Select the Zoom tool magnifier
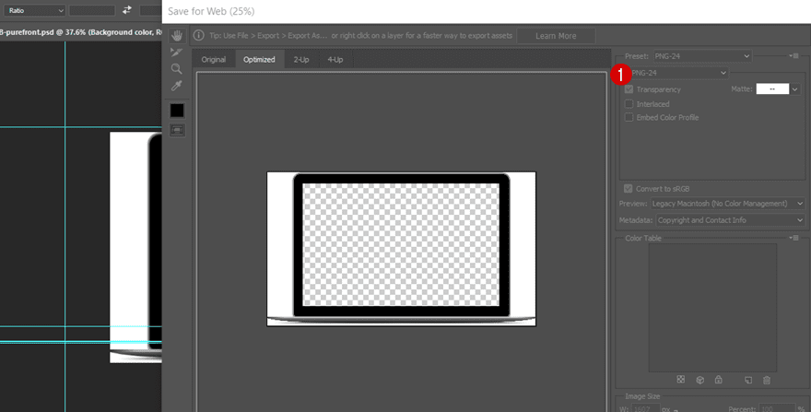 [177, 68]
